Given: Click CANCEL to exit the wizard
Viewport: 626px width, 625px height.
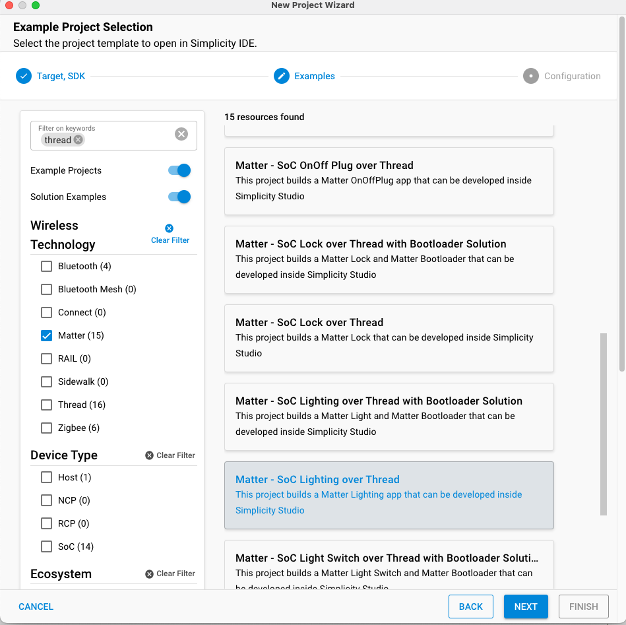Looking at the screenshot, I should 36,607.
